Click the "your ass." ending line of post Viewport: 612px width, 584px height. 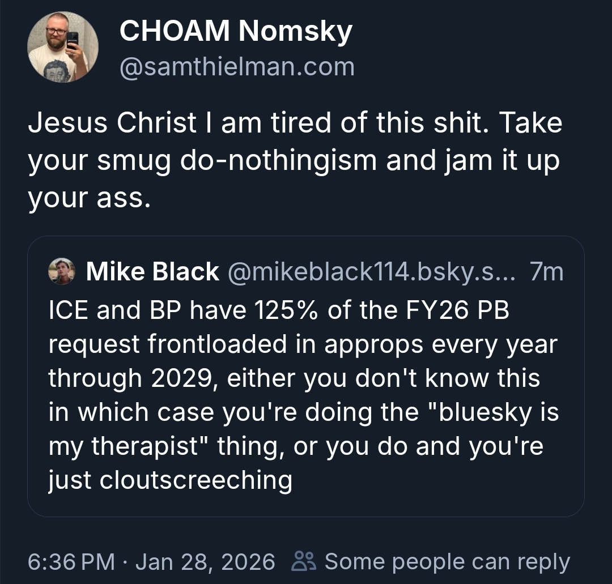90,199
